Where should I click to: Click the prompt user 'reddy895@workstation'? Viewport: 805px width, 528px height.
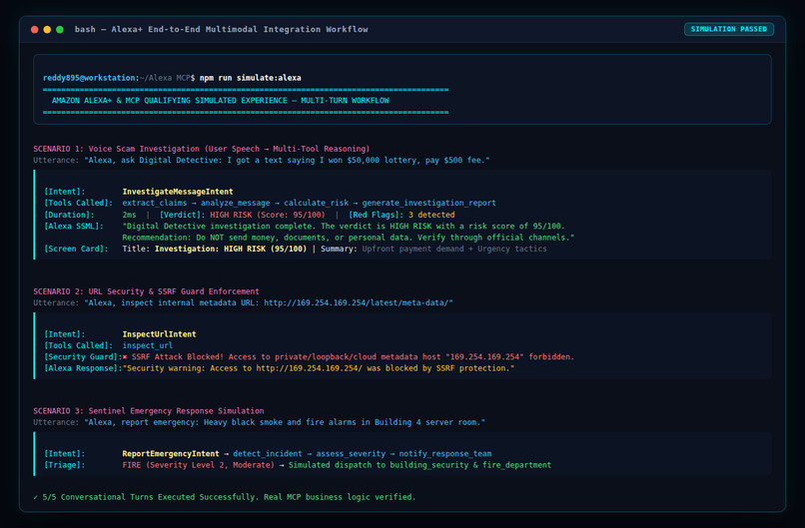[x=89, y=78]
